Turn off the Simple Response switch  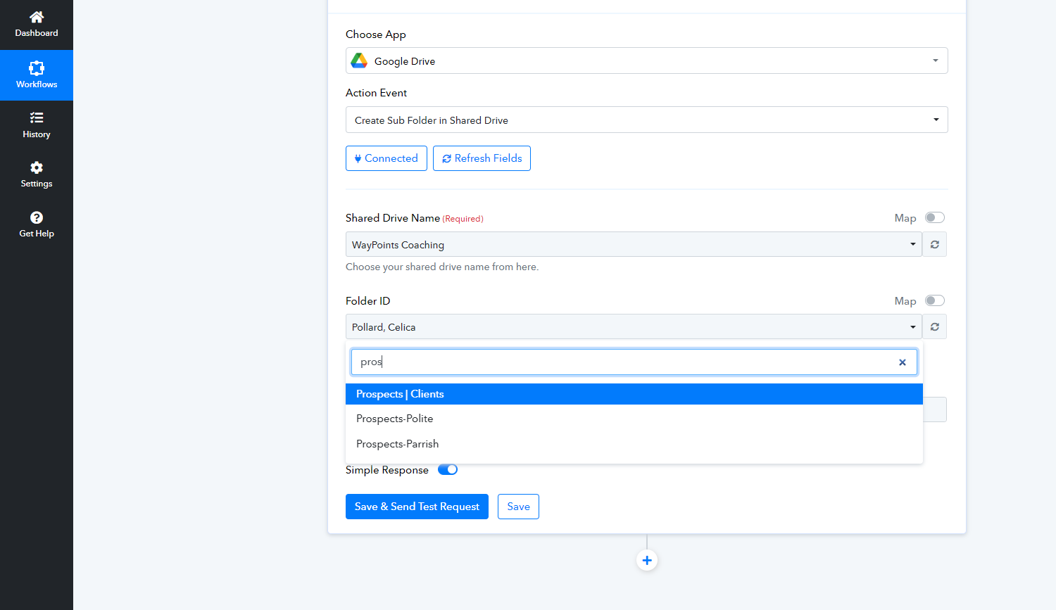[448, 469]
